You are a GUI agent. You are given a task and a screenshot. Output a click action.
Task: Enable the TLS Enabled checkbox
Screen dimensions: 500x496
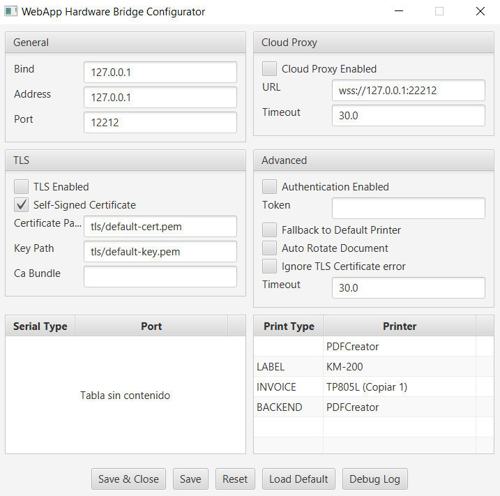click(x=22, y=187)
